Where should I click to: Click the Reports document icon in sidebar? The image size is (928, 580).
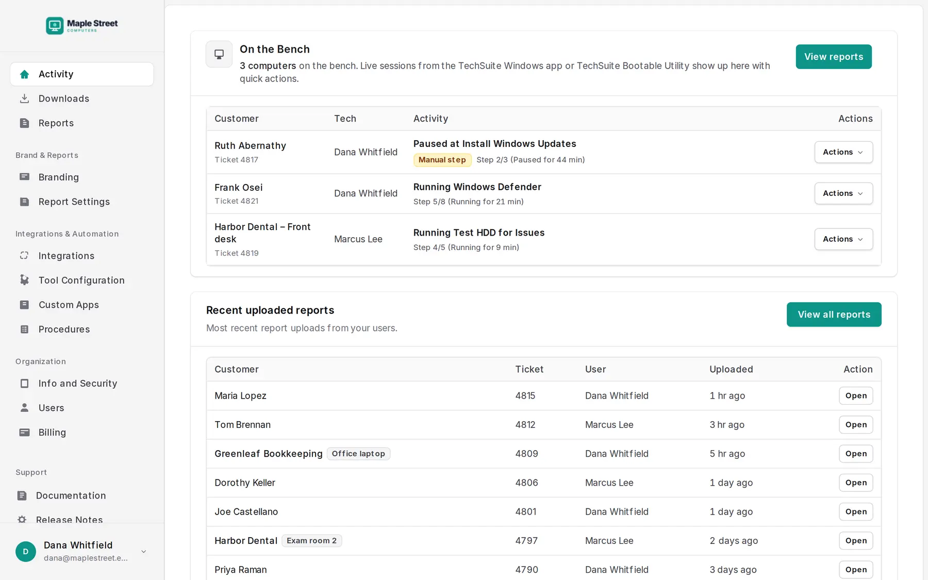pyautogui.click(x=24, y=123)
